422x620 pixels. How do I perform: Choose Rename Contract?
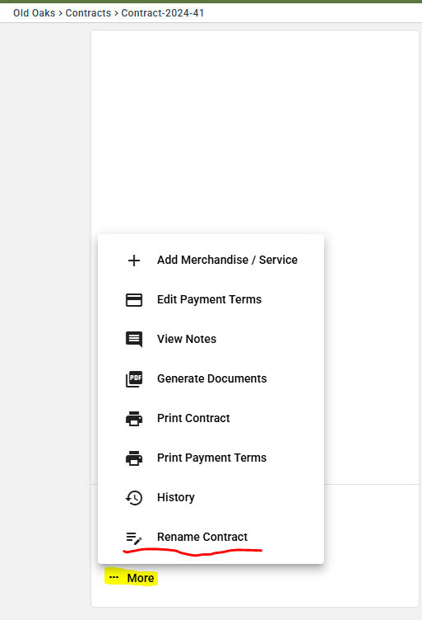point(211,537)
